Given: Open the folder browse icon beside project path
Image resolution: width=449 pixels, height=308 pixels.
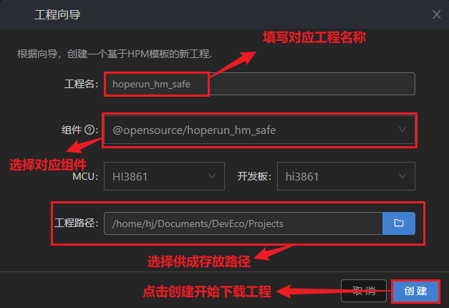Looking at the screenshot, I should pyautogui.click(x=399, y=223).
